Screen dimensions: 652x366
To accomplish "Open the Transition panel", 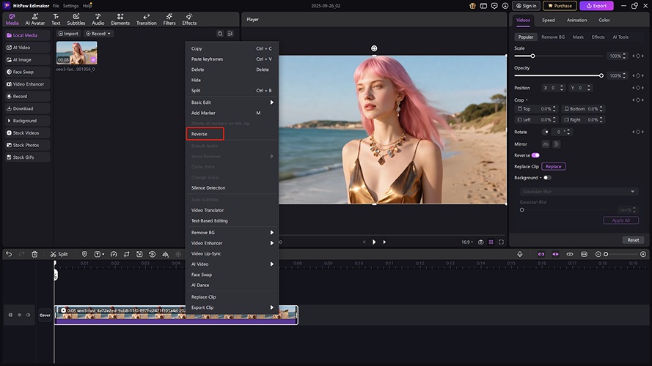I will 147,19.
